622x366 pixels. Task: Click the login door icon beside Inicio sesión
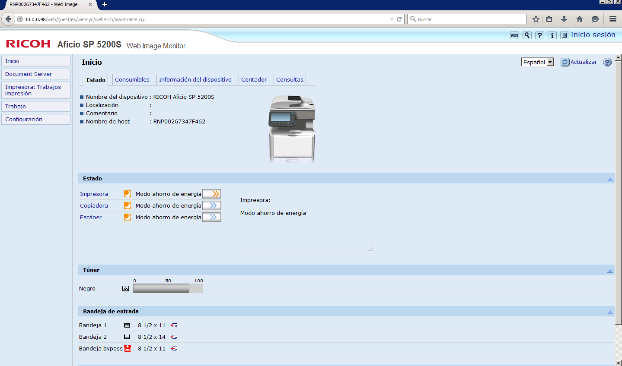[565, 35]
